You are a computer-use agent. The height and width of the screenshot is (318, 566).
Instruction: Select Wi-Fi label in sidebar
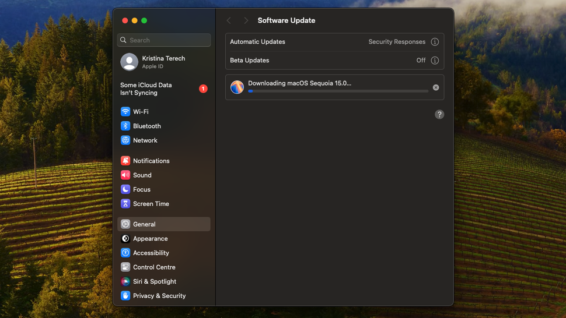coord(141,112)
